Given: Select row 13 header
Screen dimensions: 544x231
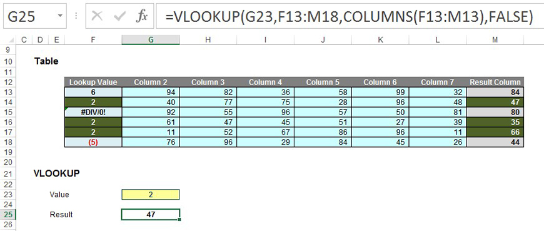Looking at the screenshot, I should pos(8,92).
